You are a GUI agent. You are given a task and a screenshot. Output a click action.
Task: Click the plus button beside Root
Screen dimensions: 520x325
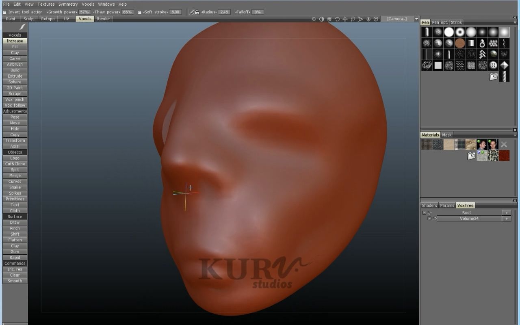tap(507, 213)
